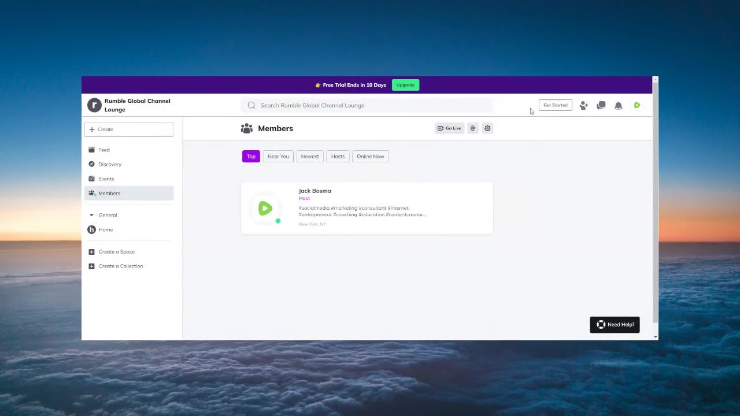740x416 pixels.
Task: Click the Members page heading text
Action: (276, 128)
